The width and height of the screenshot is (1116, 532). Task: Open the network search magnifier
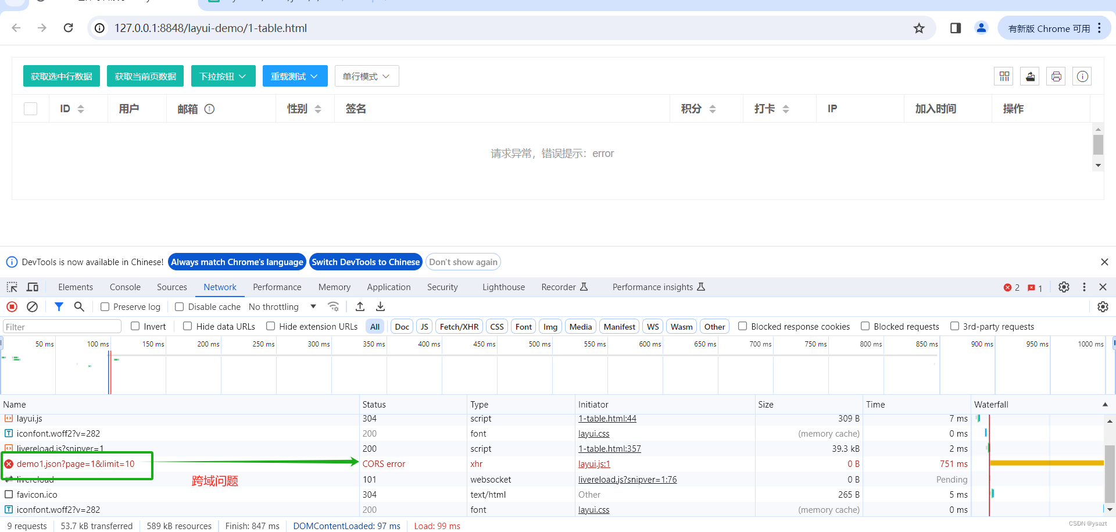pyautogui.click(x=79, y=306)
